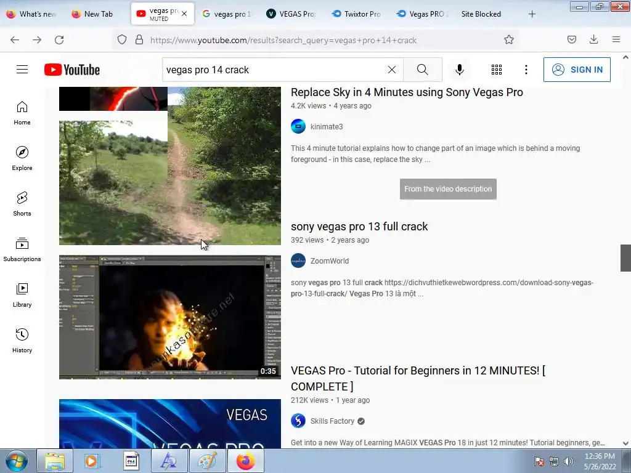This screenshot has width=631, height=473.
Task: Open the three-dot settings menu
Action: [x=526, y=70]
